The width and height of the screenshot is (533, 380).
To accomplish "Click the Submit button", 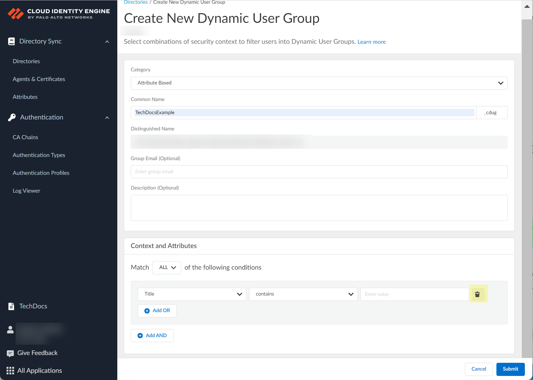I will [x=510, y=369].
